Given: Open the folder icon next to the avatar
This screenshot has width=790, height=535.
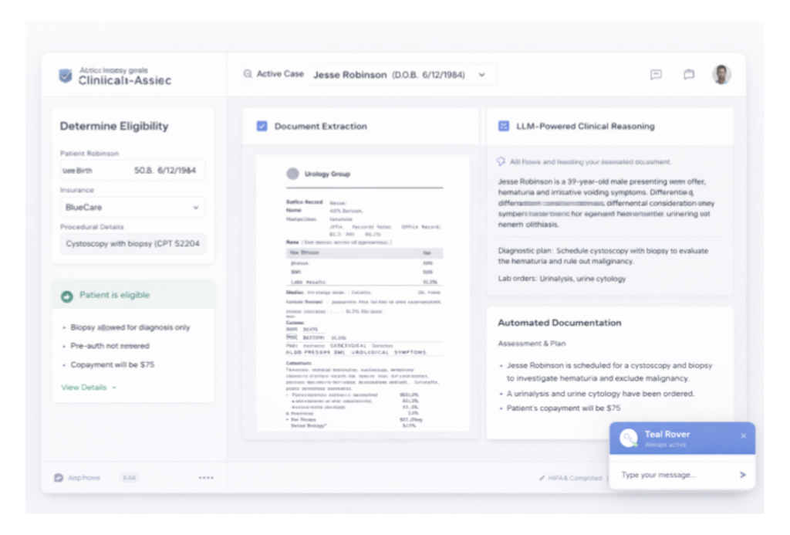Looking at the screenshot, I should click(689, 75).
